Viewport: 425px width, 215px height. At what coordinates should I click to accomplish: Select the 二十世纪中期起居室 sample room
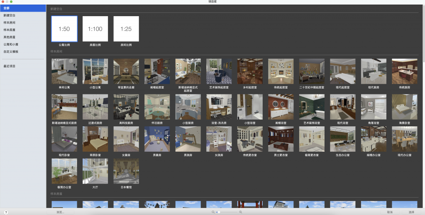[312, 71]
